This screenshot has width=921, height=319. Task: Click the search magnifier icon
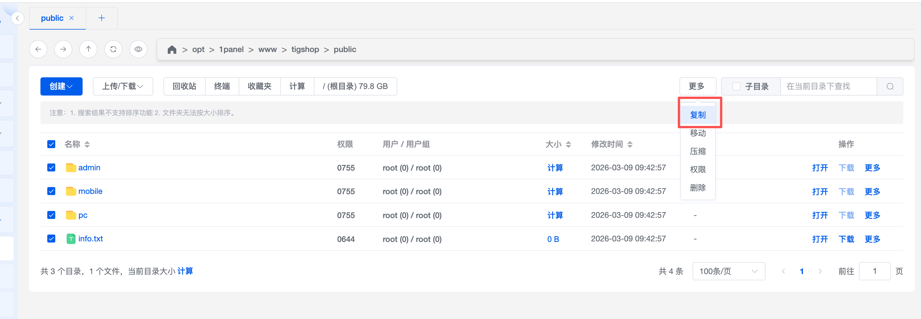point(890,86)
